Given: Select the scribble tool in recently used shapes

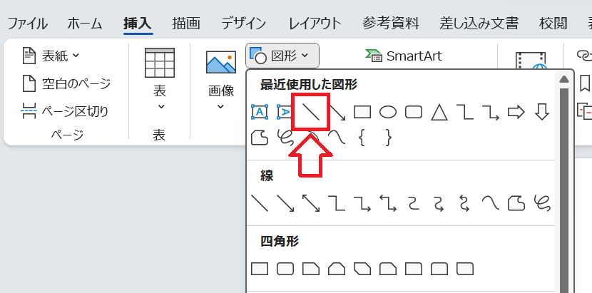Looking at the screenshot, I should click(x=285, y=138).
